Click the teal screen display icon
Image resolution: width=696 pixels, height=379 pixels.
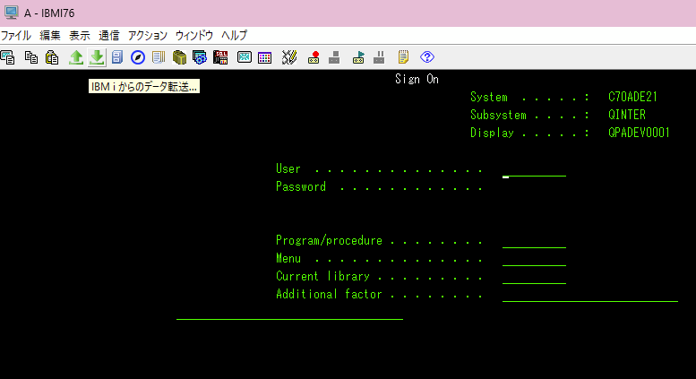click(x=245, y=57)
